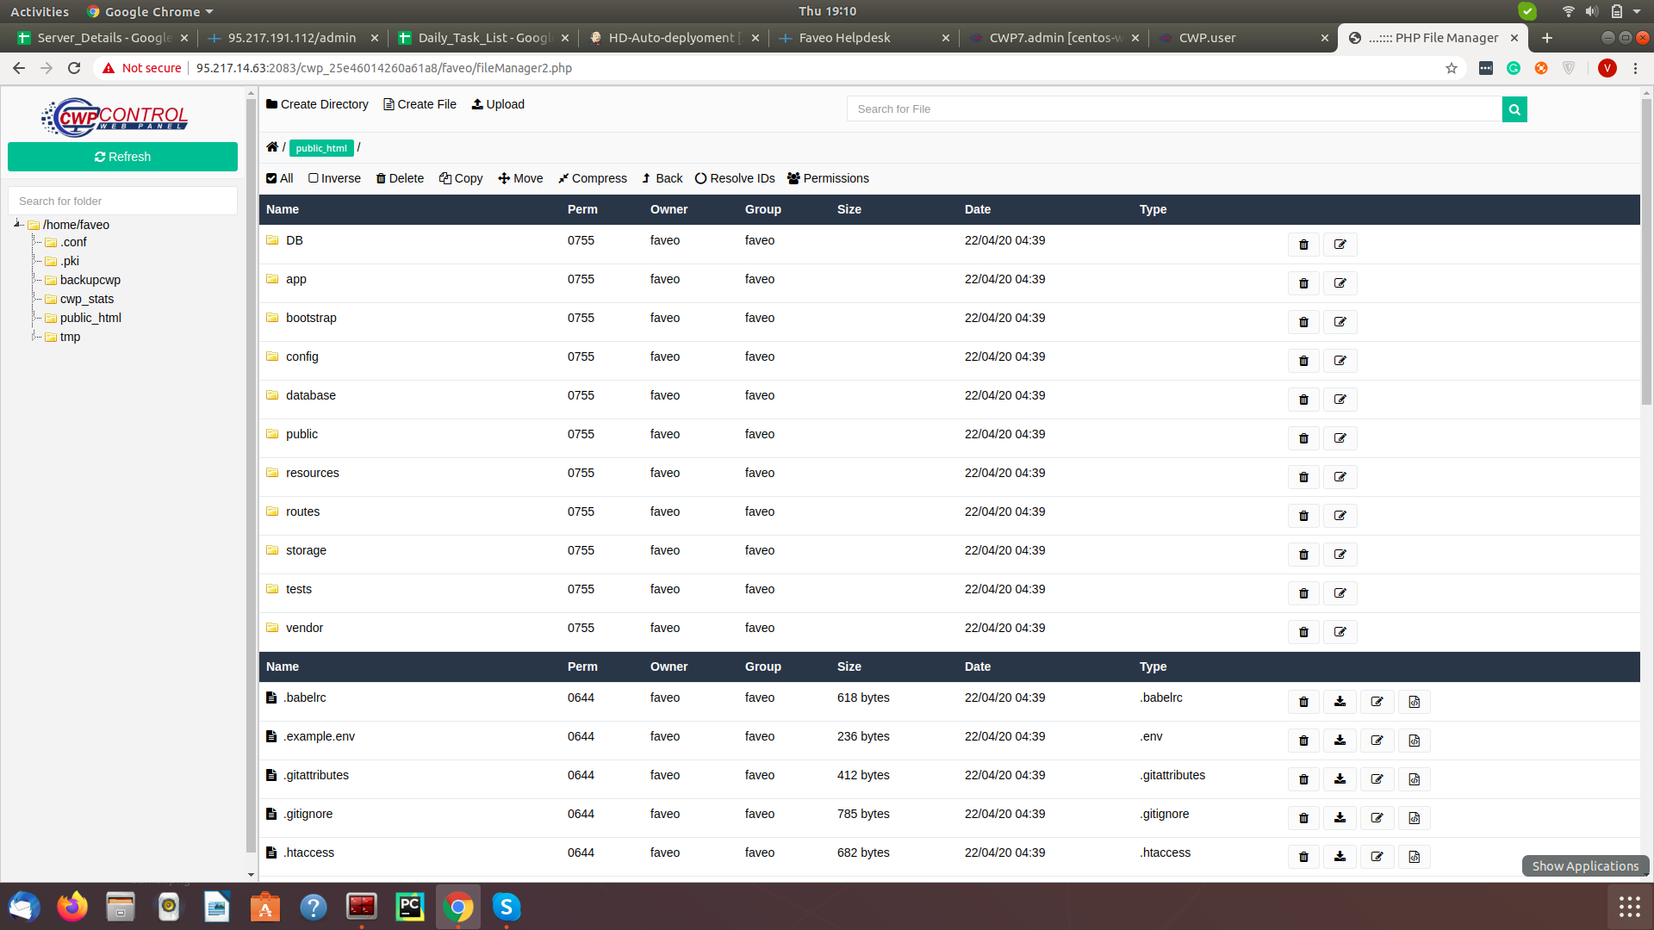This screenshot has width=1654, height=930.
Task: Open the CWP.user browser tab
Action: [1206, 38]
